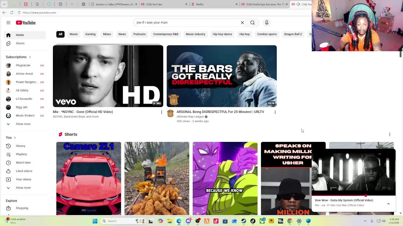Show more subscriptions

click(25, 124)
